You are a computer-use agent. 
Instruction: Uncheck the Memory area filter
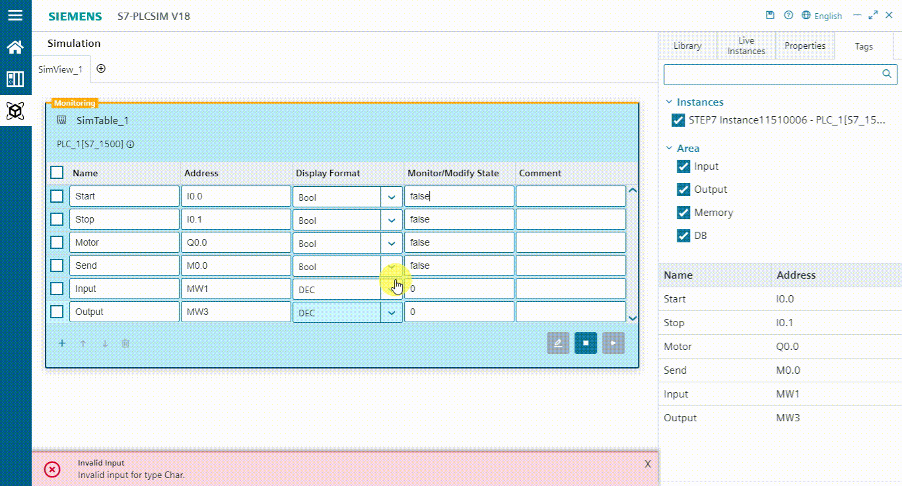[683, 213]
